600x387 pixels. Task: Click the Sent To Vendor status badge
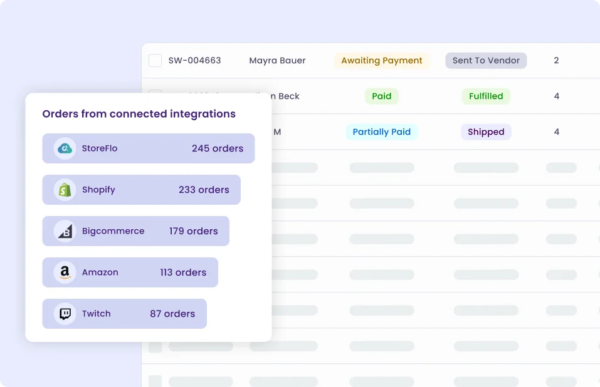486,60
